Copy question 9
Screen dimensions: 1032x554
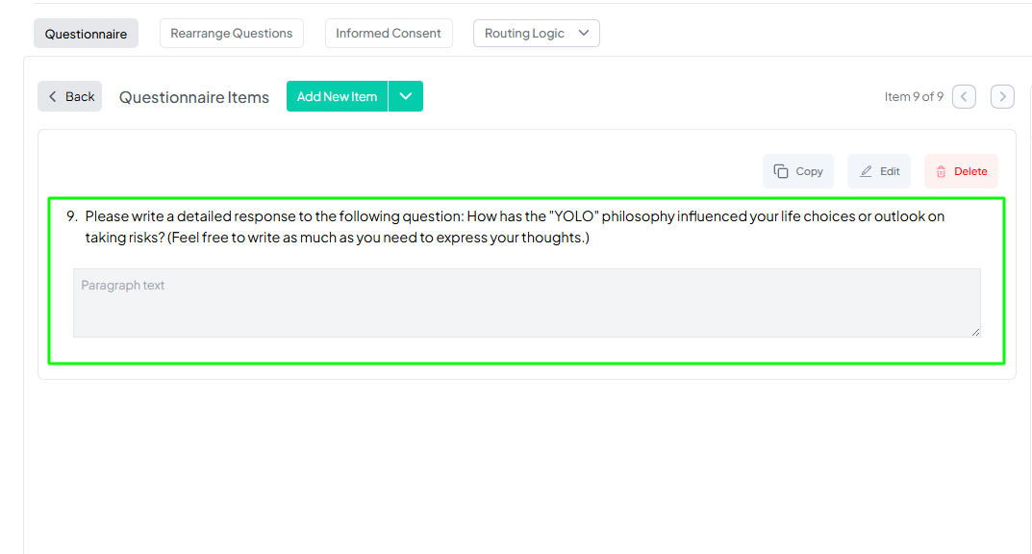[x=798, y=171]
